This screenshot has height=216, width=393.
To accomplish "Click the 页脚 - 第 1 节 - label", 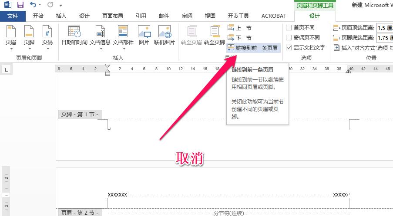I will tap(80, 115).
